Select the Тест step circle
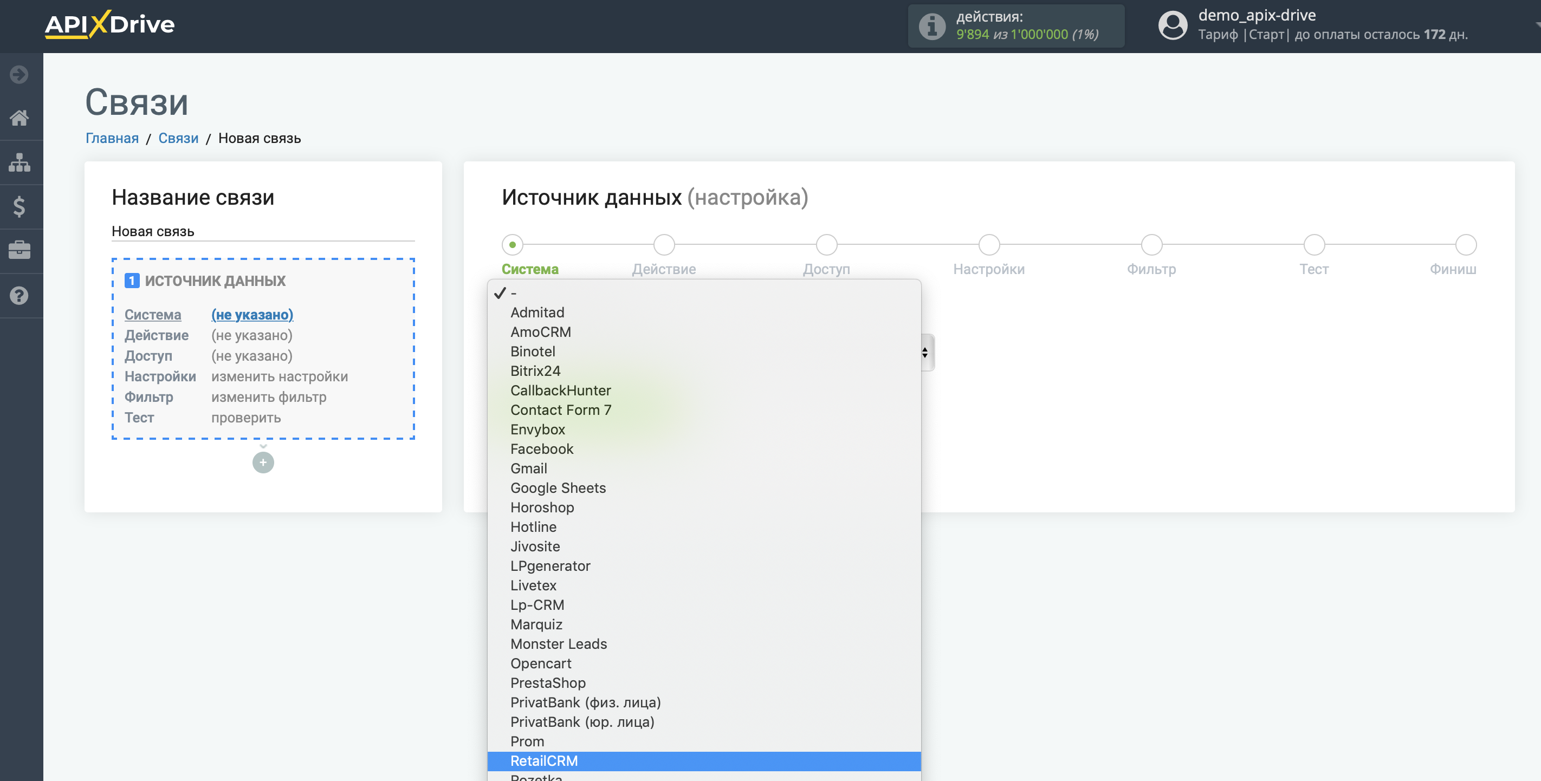Image resolution: width=1541 pixels, height=781 pixels. coord(1313,245)
